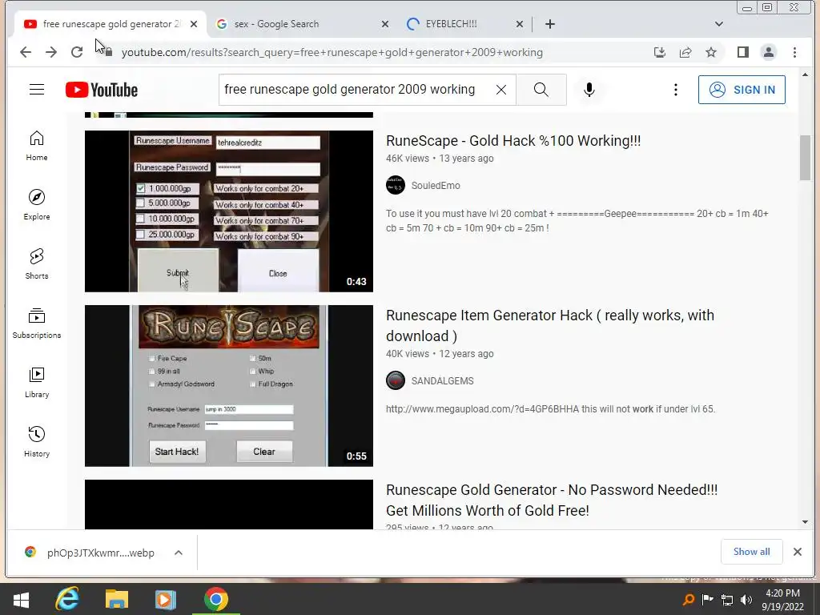This screenshot has height=615, width=820.
Task: Switch to the EYEBLECH!!! tab
Action: coord(464,24)
